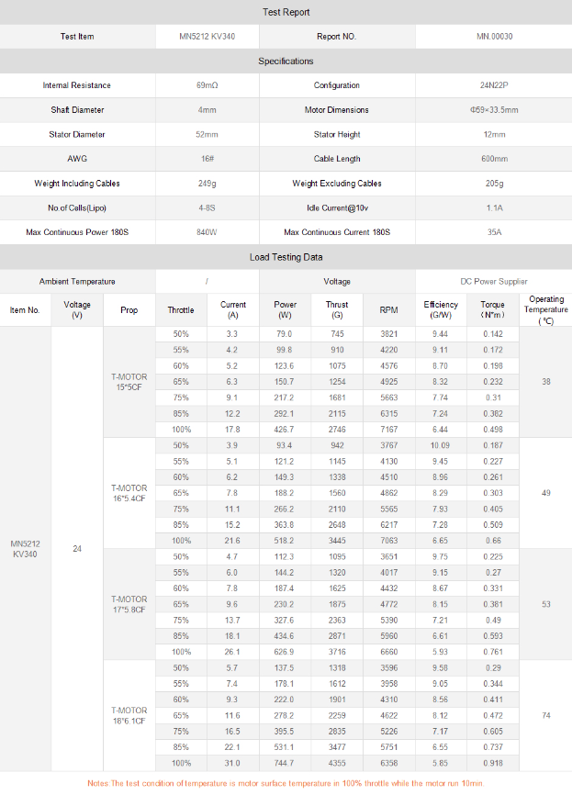This screenshot has width=572, height=795.
Task: Select the '16#' AWG value
Action: tap(207, 159)
